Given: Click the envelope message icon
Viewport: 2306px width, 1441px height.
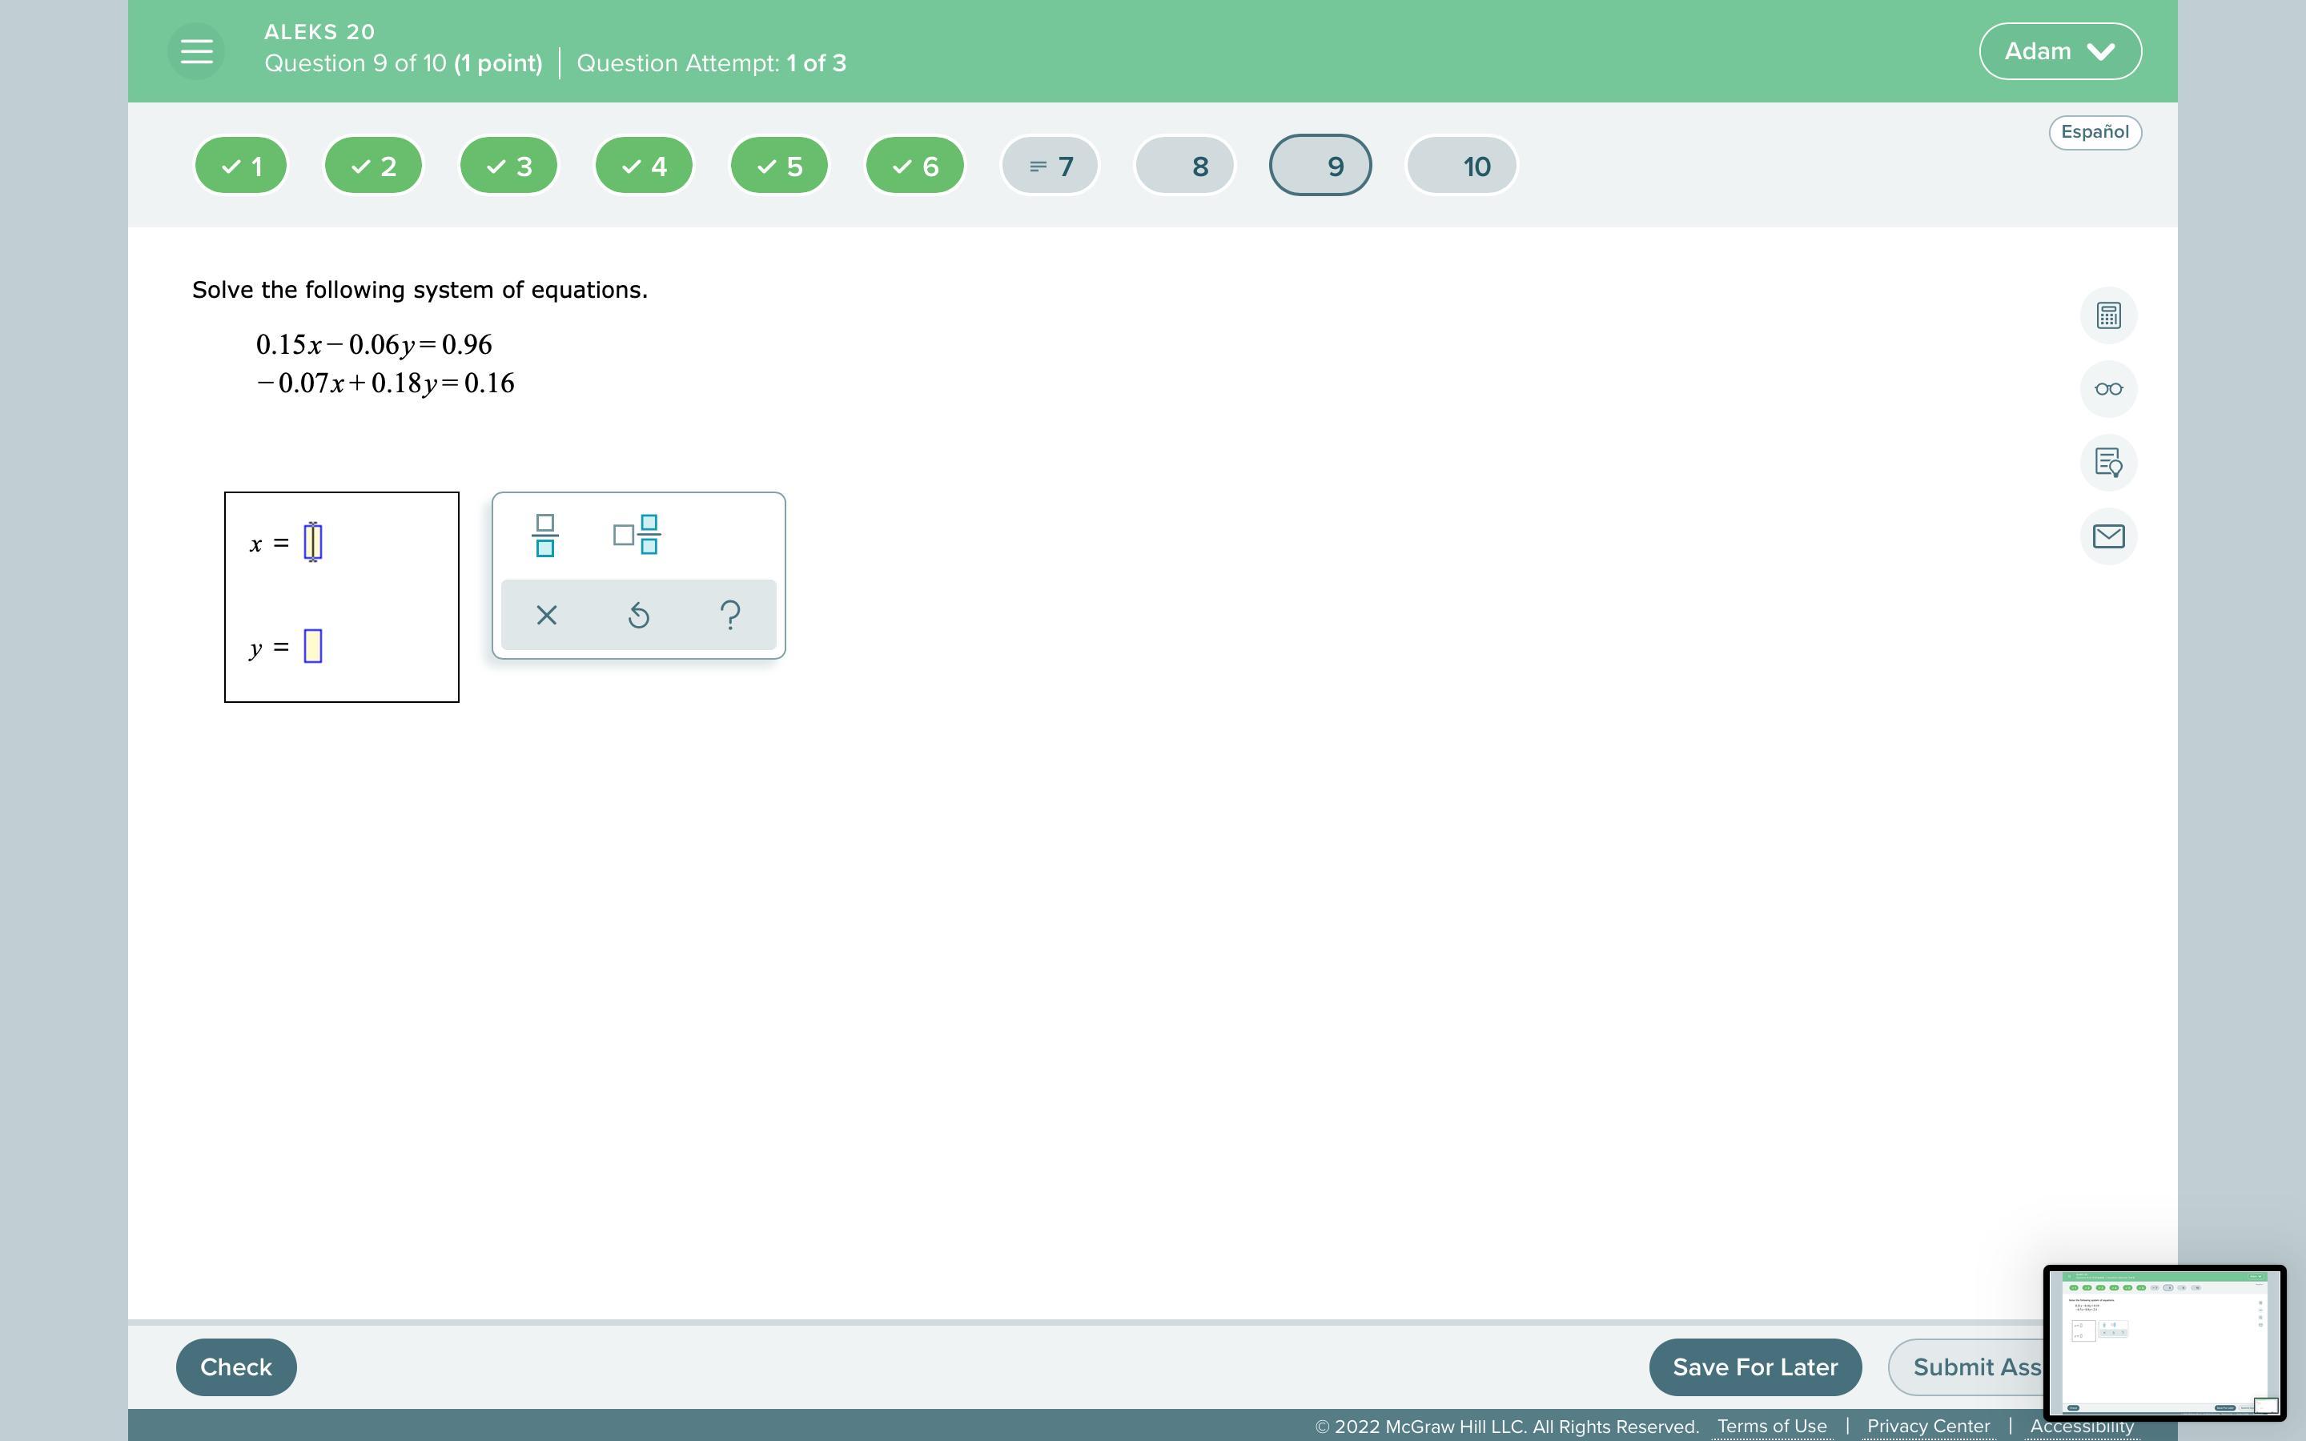Looking at the screenshot, I should (2107, 536).
